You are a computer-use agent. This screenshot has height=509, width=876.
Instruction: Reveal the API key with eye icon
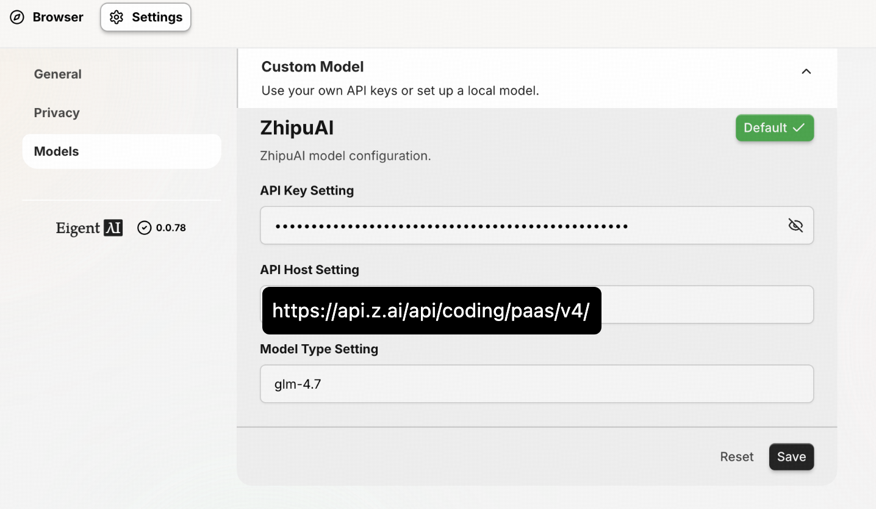[795, 226]
